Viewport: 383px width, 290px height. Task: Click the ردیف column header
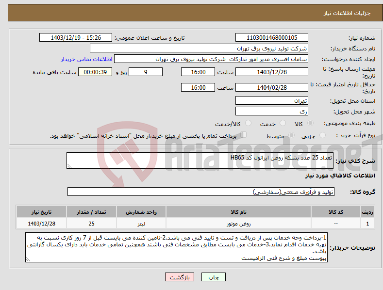tap(367, 212)
